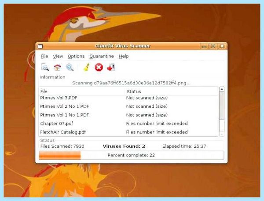Screen dimensions: 264x201
Task: Open the File menu
Action: [x=44, y=56]
